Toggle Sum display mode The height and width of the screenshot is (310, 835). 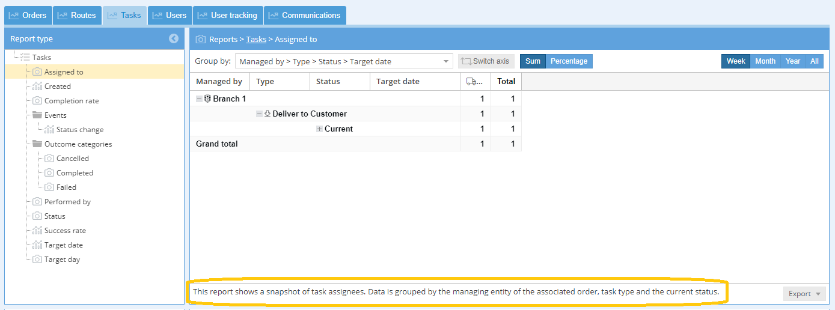533,61
